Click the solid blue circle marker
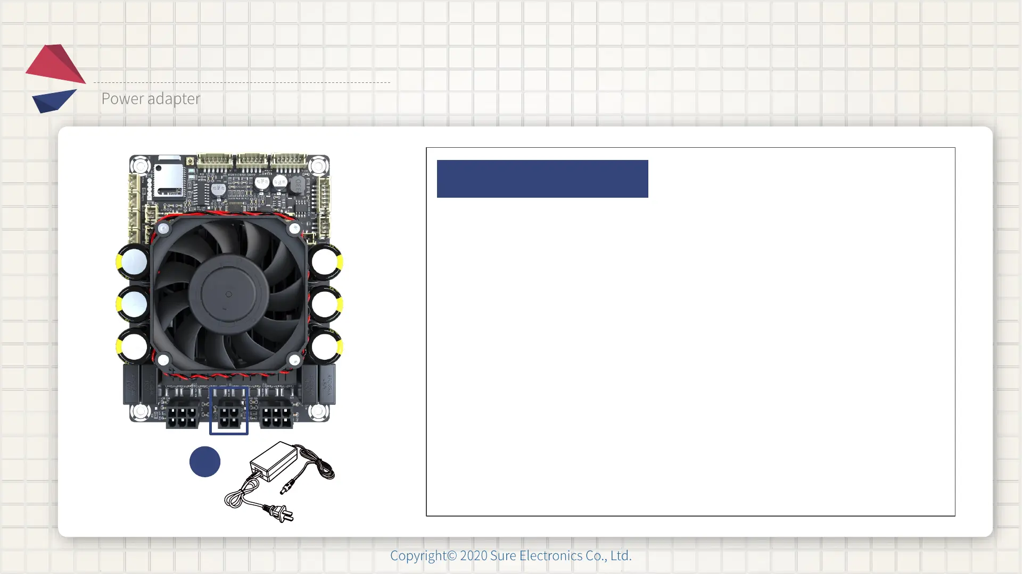The image size is (1022, 574). pos(205,461)
